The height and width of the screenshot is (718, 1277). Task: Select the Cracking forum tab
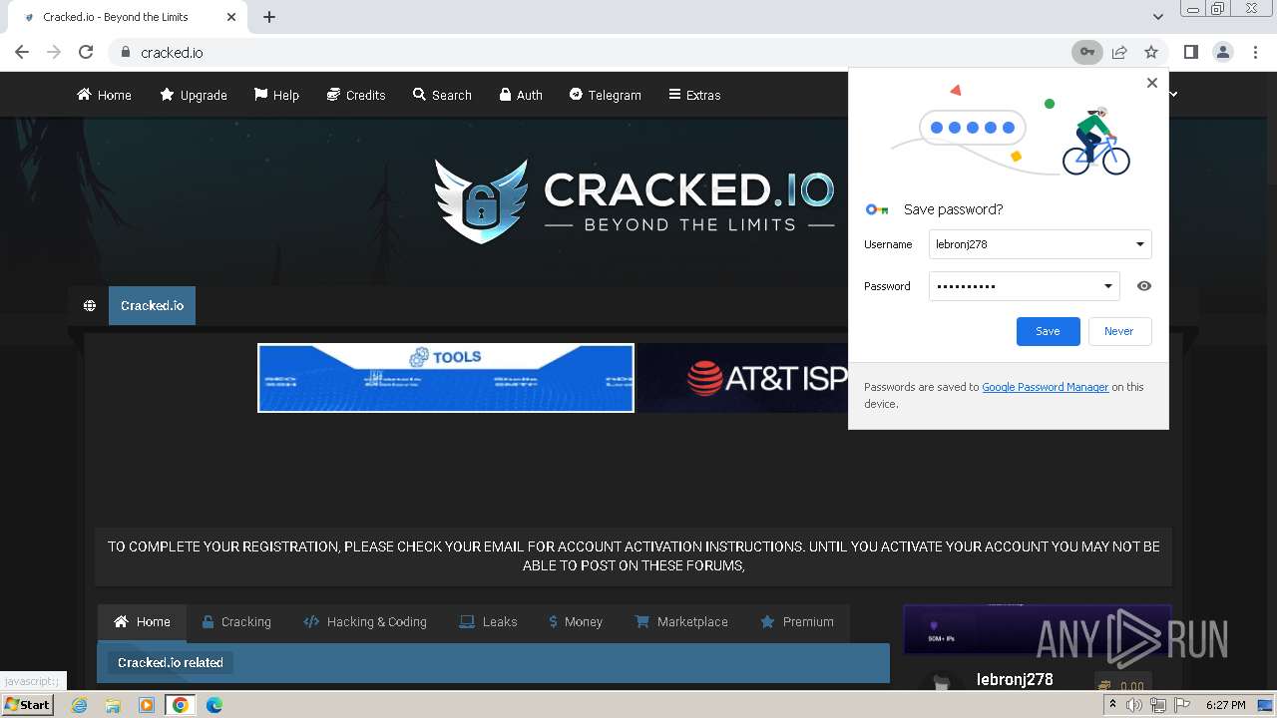tap(236, 621)
